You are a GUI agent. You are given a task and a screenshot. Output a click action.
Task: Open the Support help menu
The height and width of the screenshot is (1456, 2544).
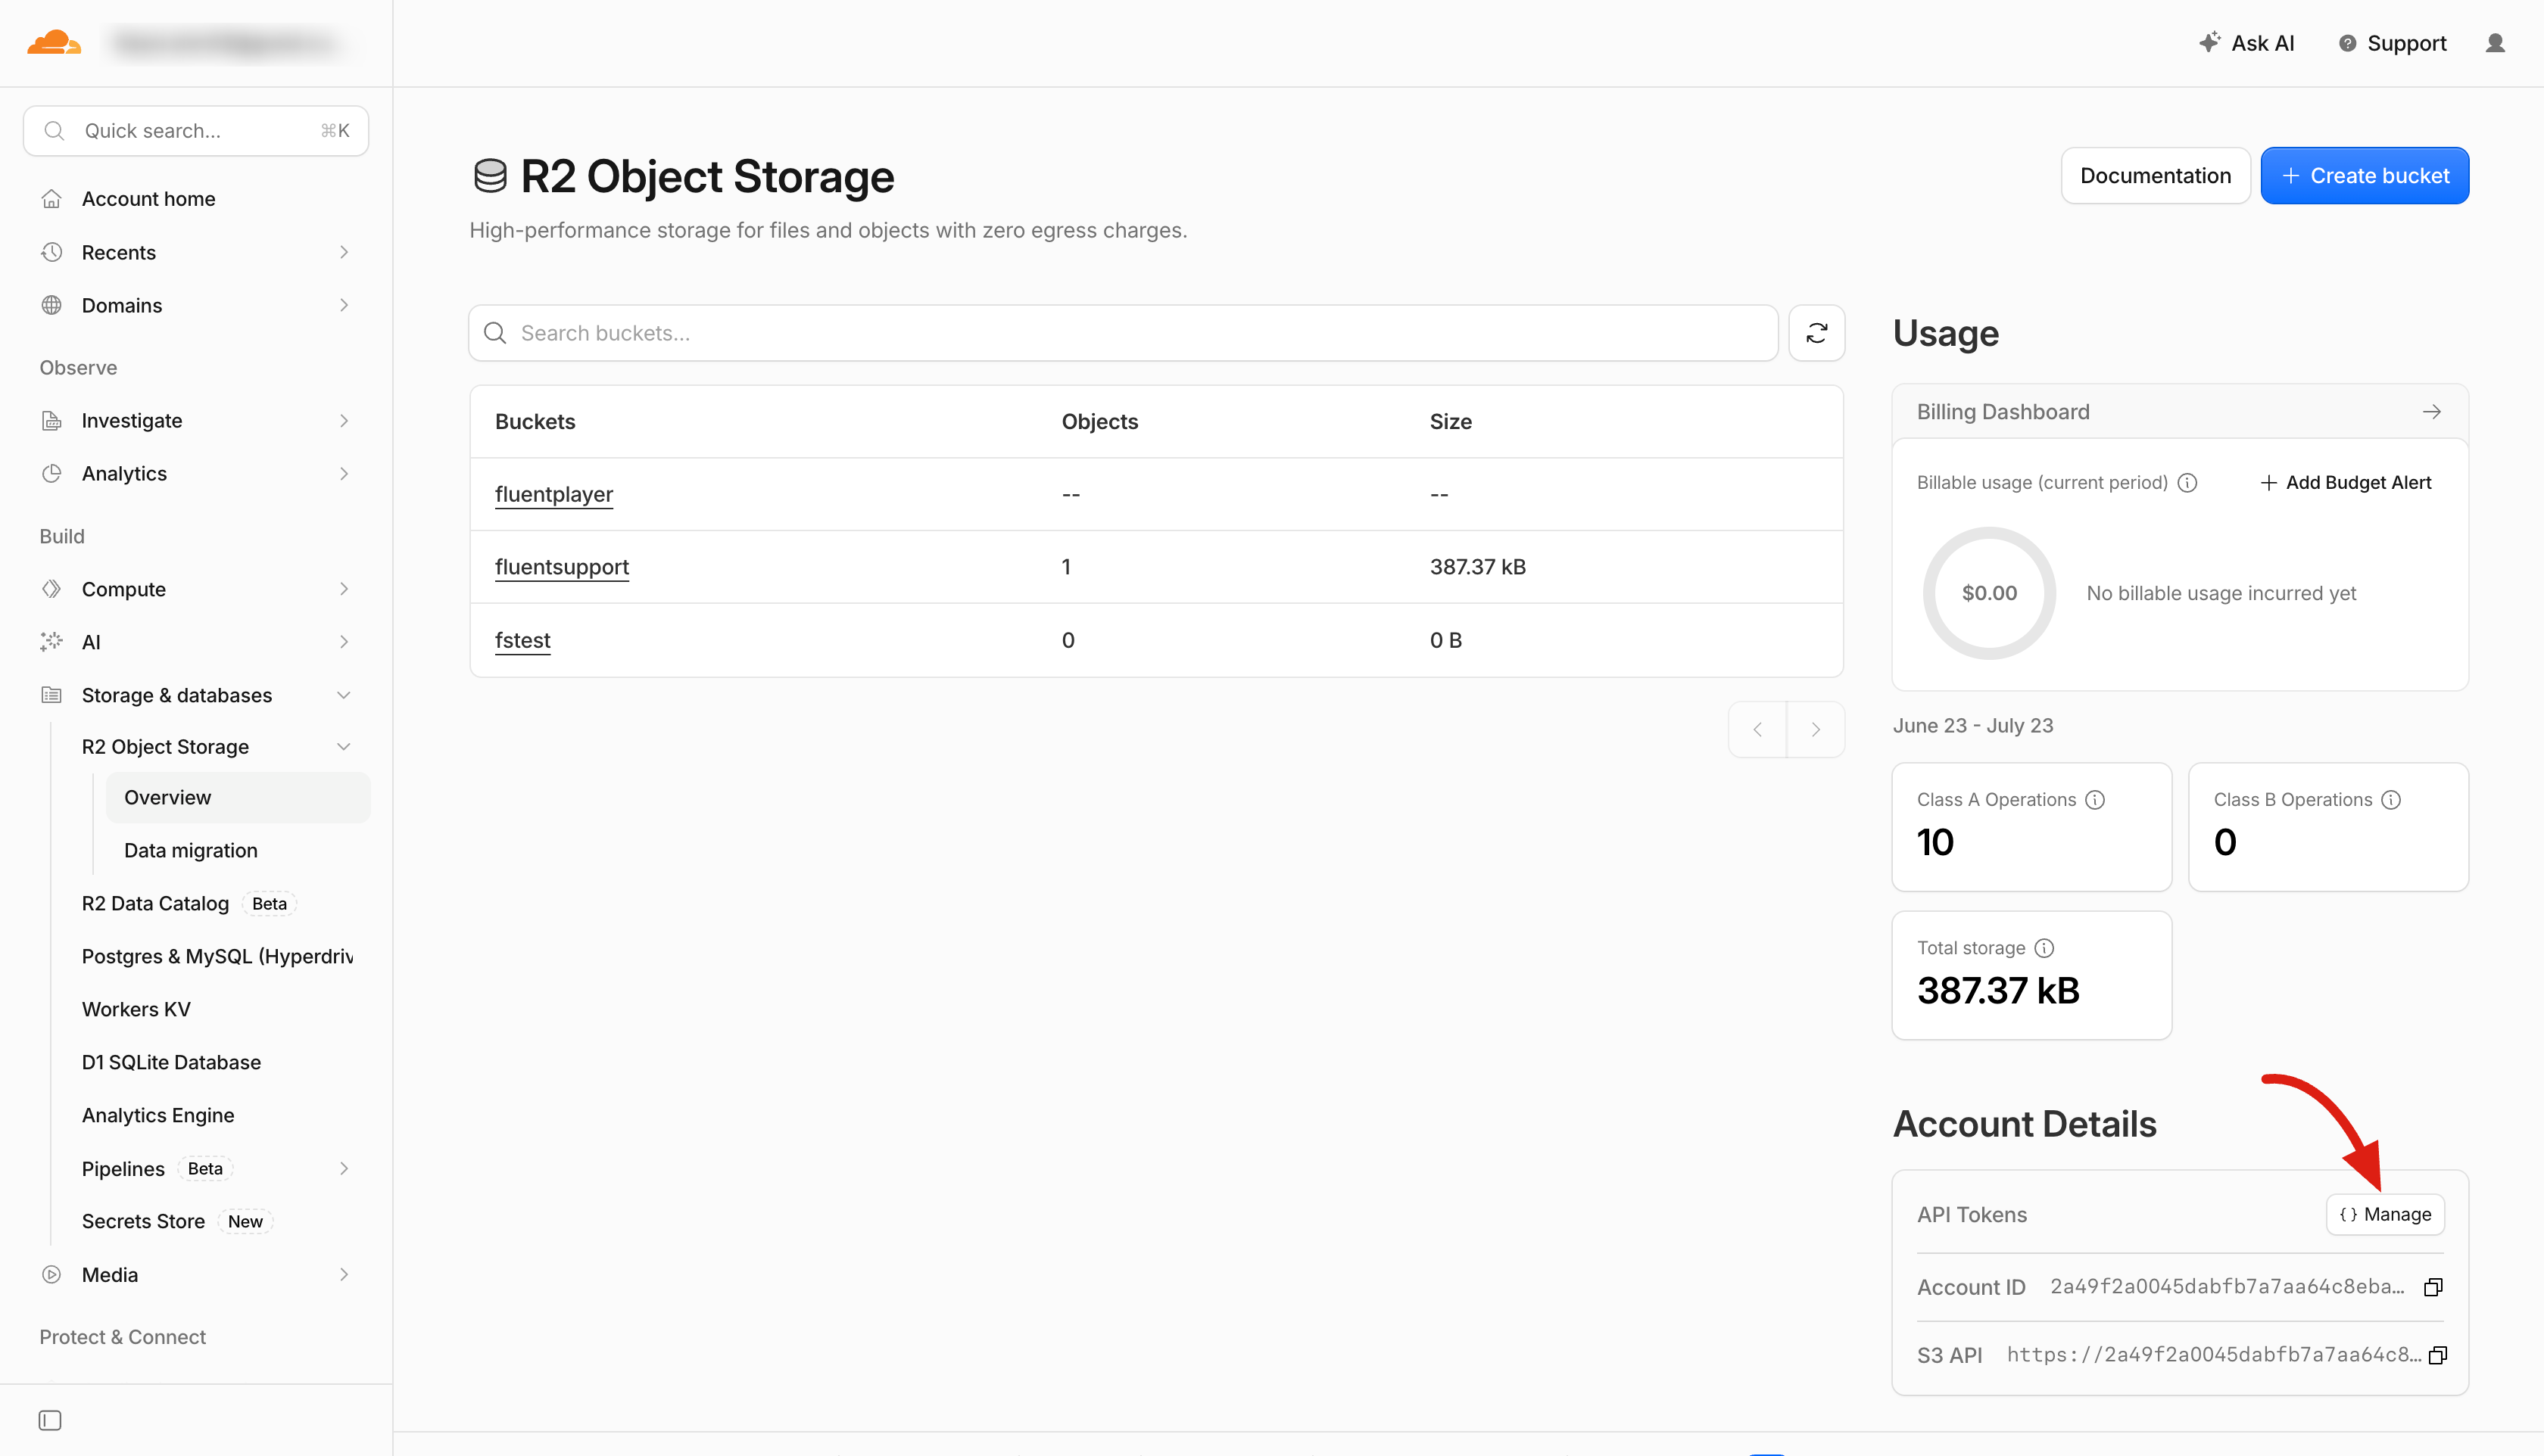click(2392, 43)
